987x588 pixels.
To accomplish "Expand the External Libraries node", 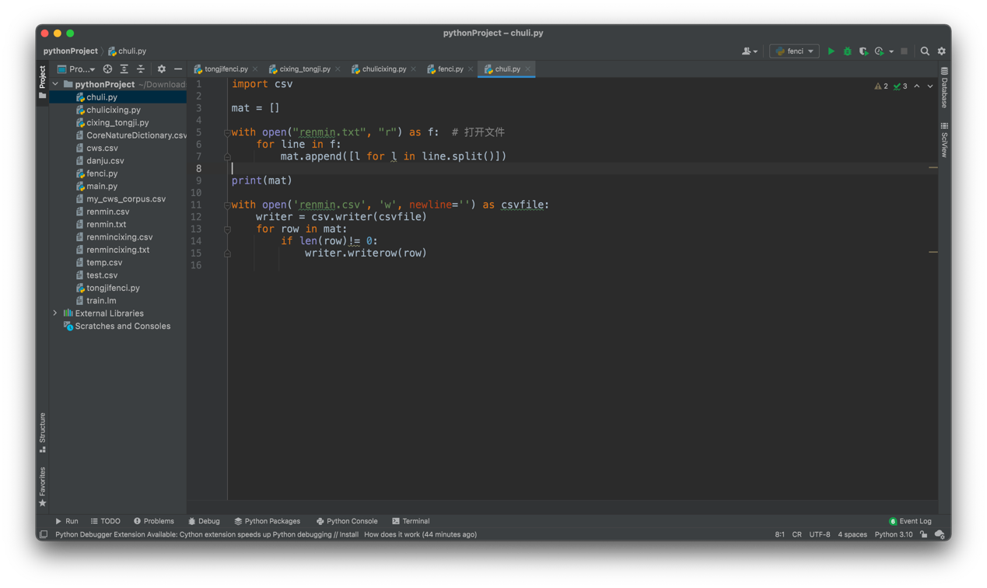I will [x=55, y=313].
